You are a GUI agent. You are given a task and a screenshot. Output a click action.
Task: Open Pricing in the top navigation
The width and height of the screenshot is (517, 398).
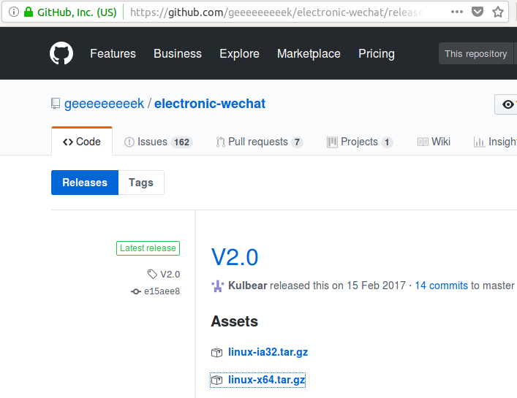point(377,53)
